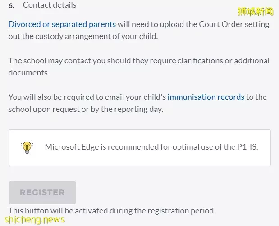Click the word "documents." in second paragraph

click(29, 73)
